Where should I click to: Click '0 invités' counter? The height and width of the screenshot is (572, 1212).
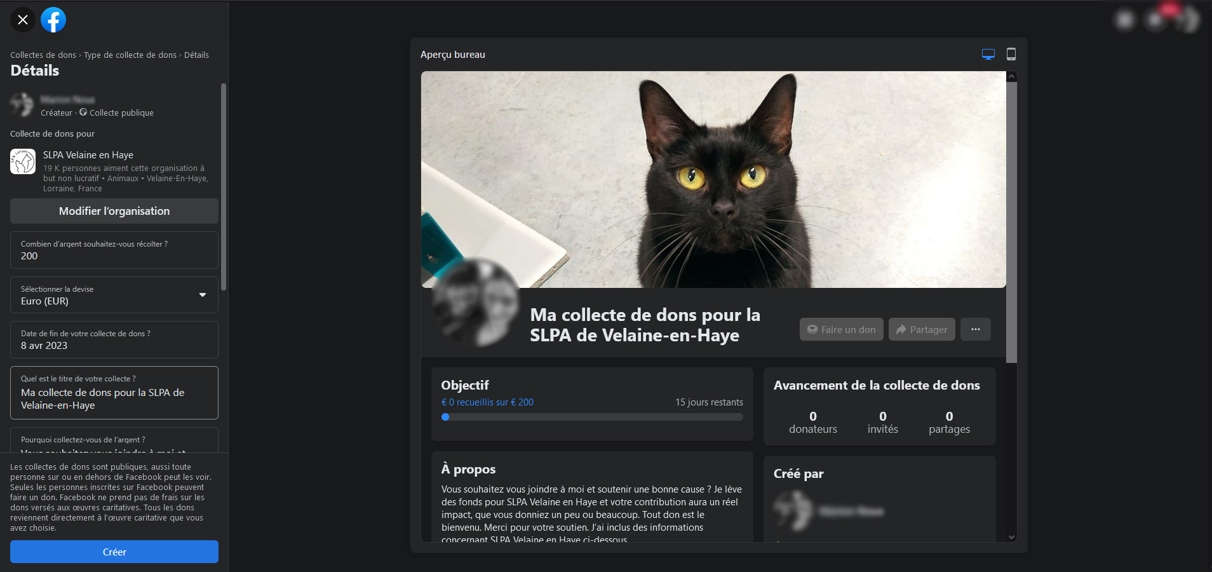pyautogui.click(x=883, y=423)
